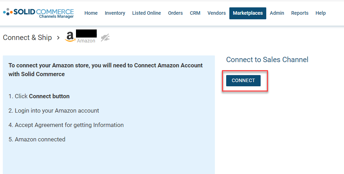344x174 pixels.
Task: Click the disconnected plug status icon
Action: click(x=105, y=38)
